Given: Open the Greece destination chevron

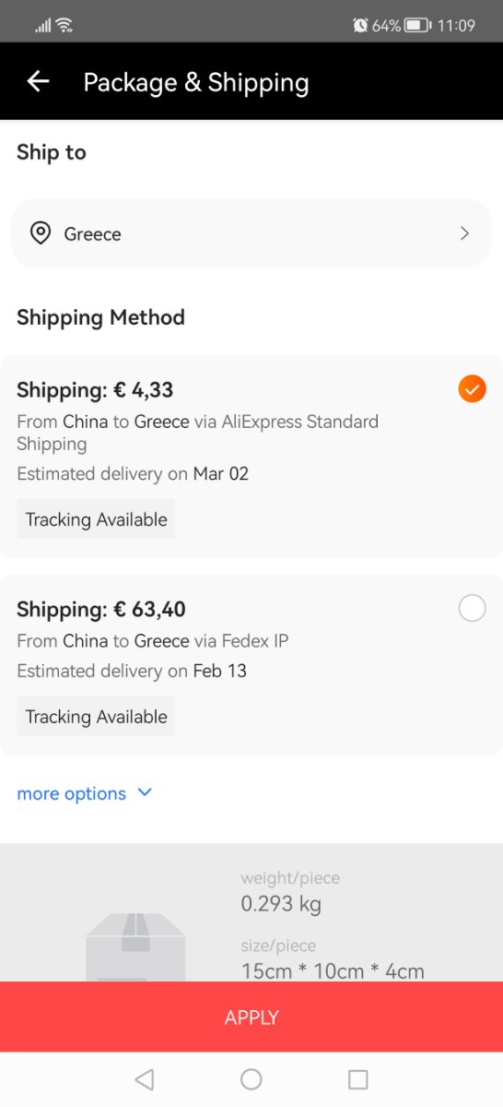Looking at the screenshot, I should click(464, 233).
